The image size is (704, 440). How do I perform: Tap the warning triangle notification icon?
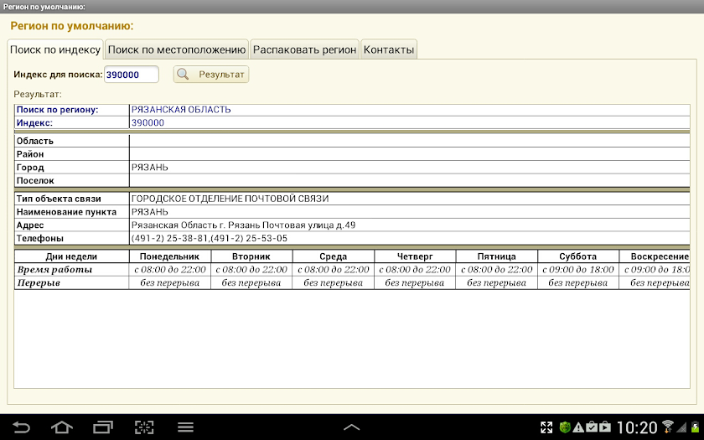(x=577, y=427)
